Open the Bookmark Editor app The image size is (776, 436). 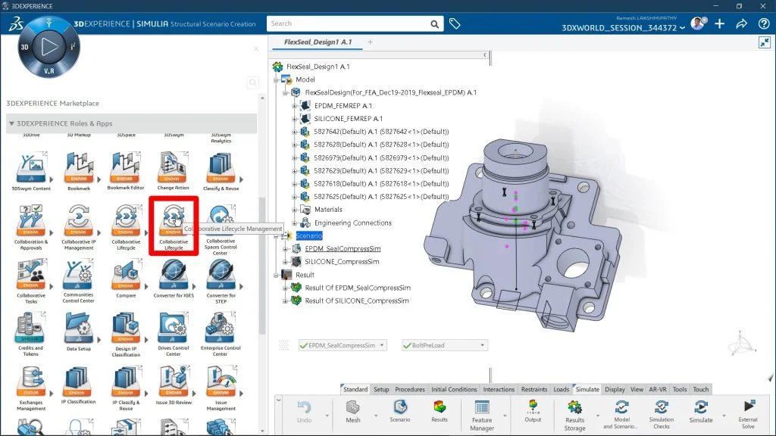126,168
